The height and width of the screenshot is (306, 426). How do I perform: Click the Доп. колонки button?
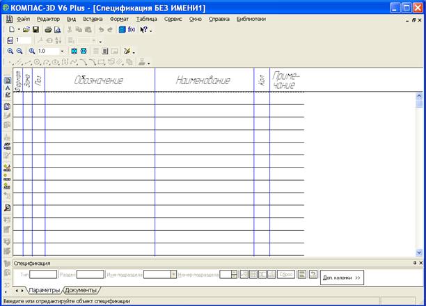click(342, 277)
